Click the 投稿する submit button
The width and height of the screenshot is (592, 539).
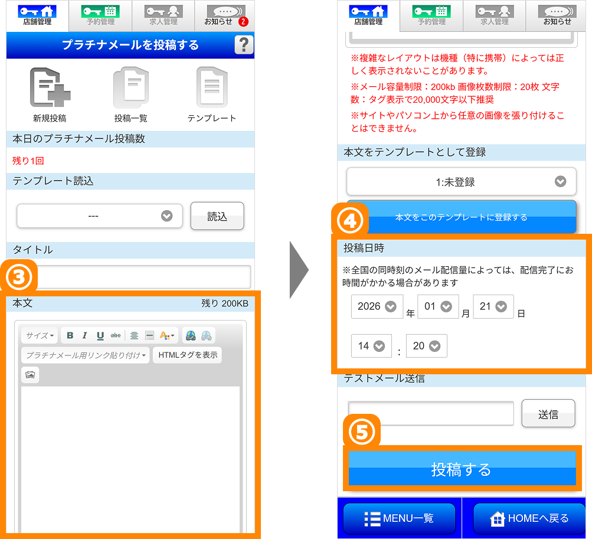point(461,469)
